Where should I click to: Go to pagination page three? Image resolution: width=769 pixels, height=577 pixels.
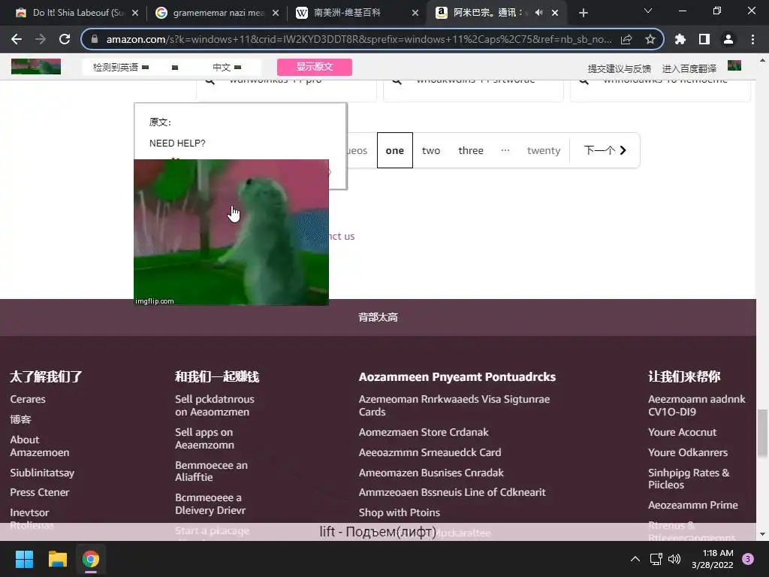pos(471,150)
